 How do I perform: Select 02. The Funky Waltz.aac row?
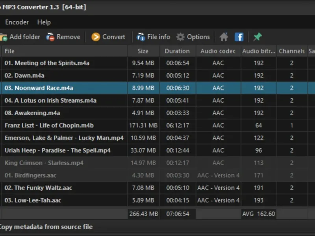point(157,188)
